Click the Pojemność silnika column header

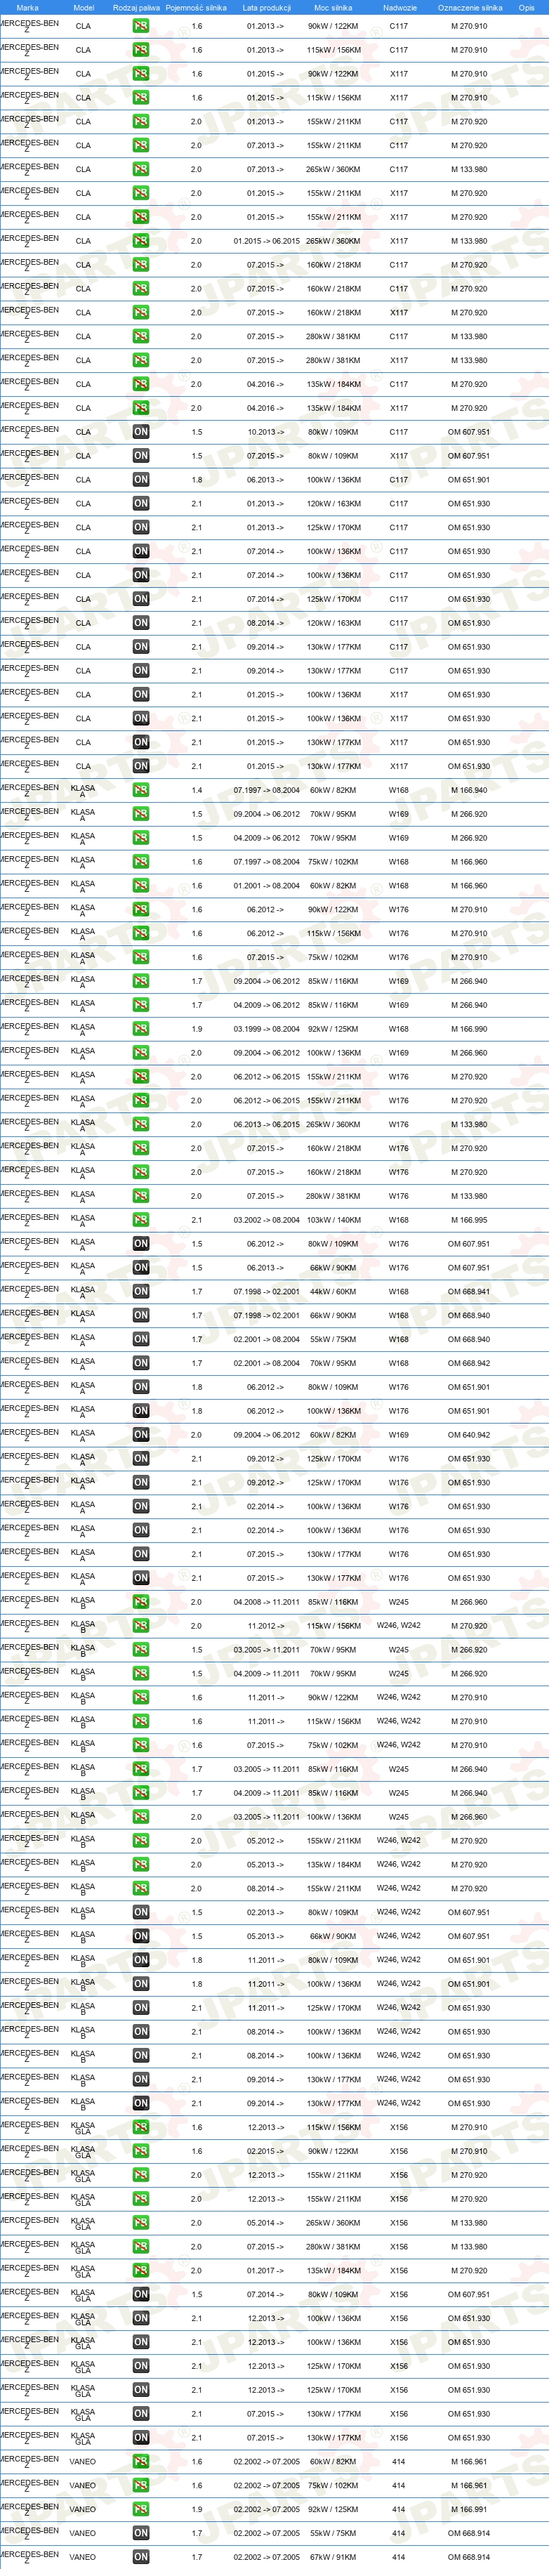pyautogui.click(x=197, y=7)
